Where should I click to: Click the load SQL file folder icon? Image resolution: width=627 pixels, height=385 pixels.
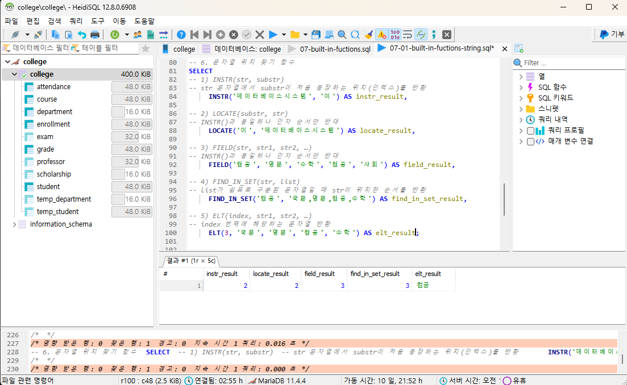[x=294, y=35]
